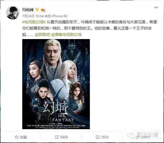
Task: Click the iPhone SE source link
Action: tap(60, 16)
